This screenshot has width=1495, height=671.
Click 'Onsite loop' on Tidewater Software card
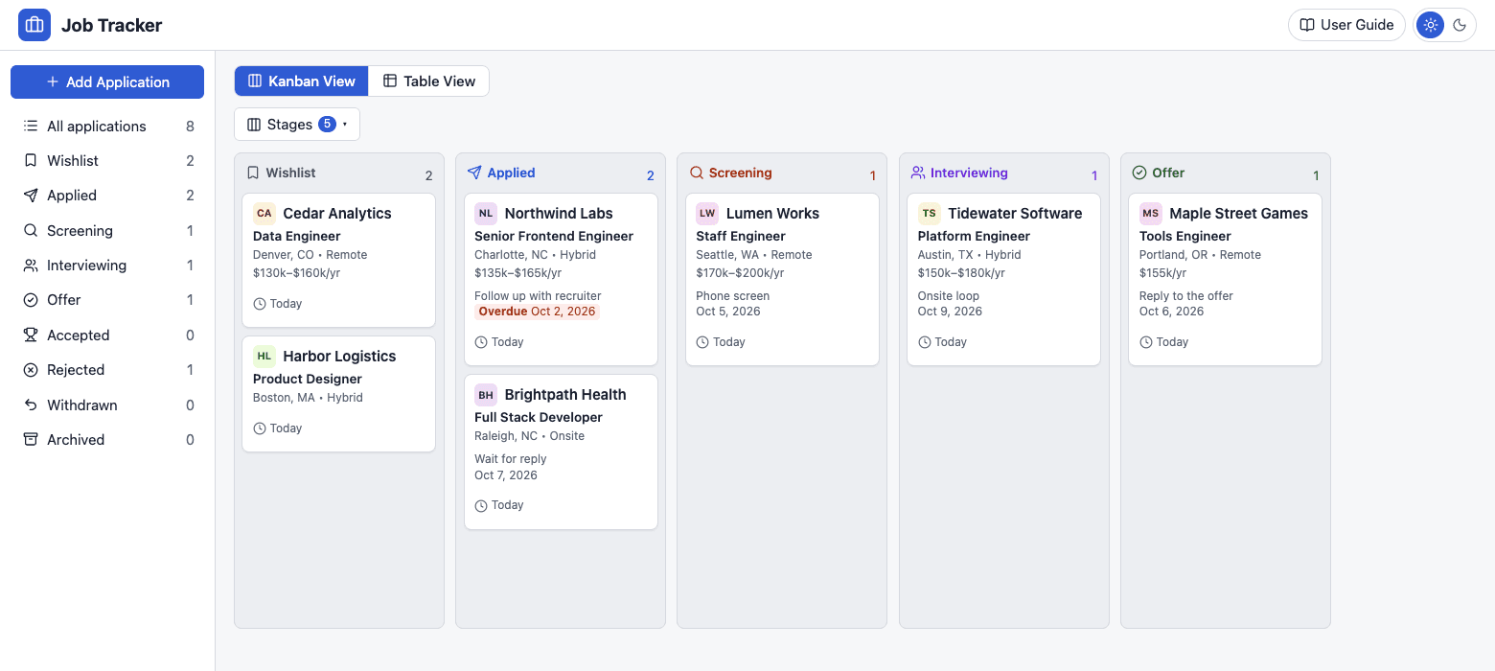949,296
